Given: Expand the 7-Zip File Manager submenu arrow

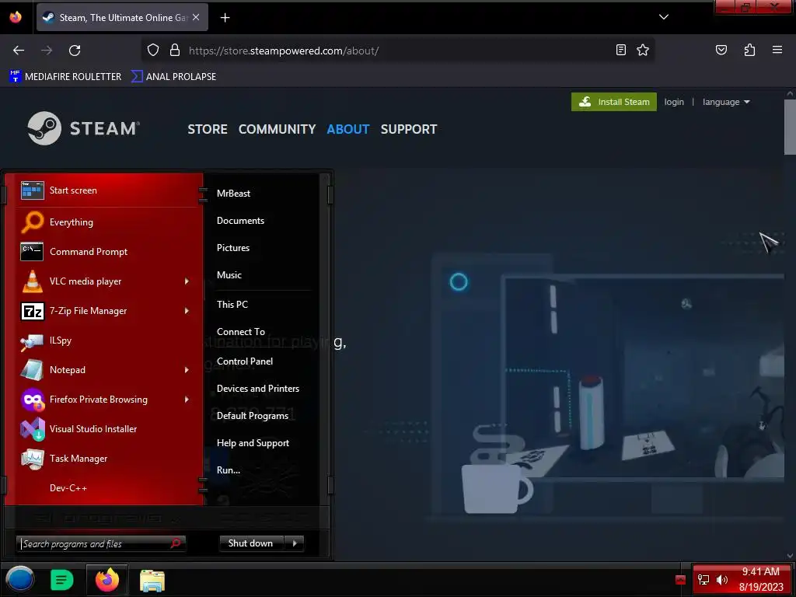Looking at the screenshot, I should pos(187,311).
